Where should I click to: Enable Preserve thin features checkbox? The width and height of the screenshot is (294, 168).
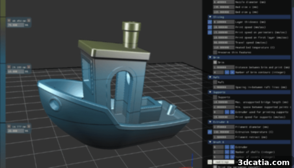point(215,52)
